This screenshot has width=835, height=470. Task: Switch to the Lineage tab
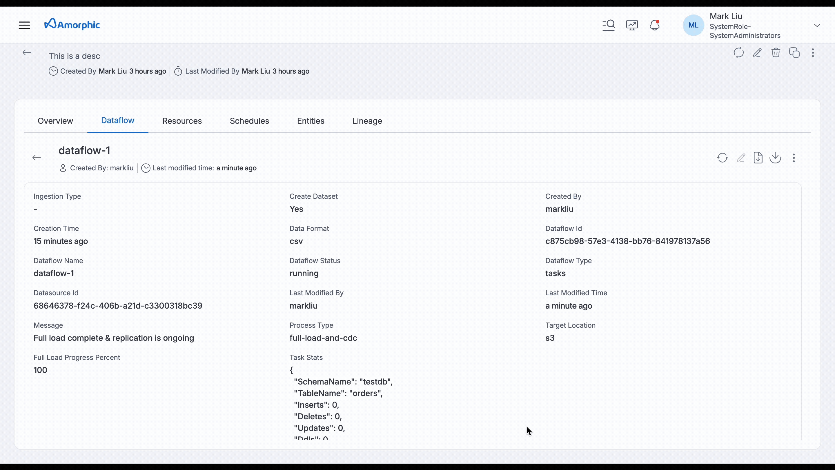367,121
